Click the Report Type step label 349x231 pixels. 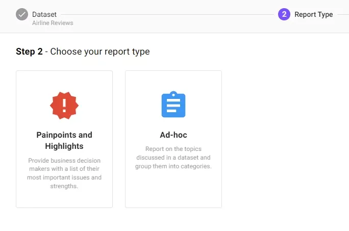point(314,14)
